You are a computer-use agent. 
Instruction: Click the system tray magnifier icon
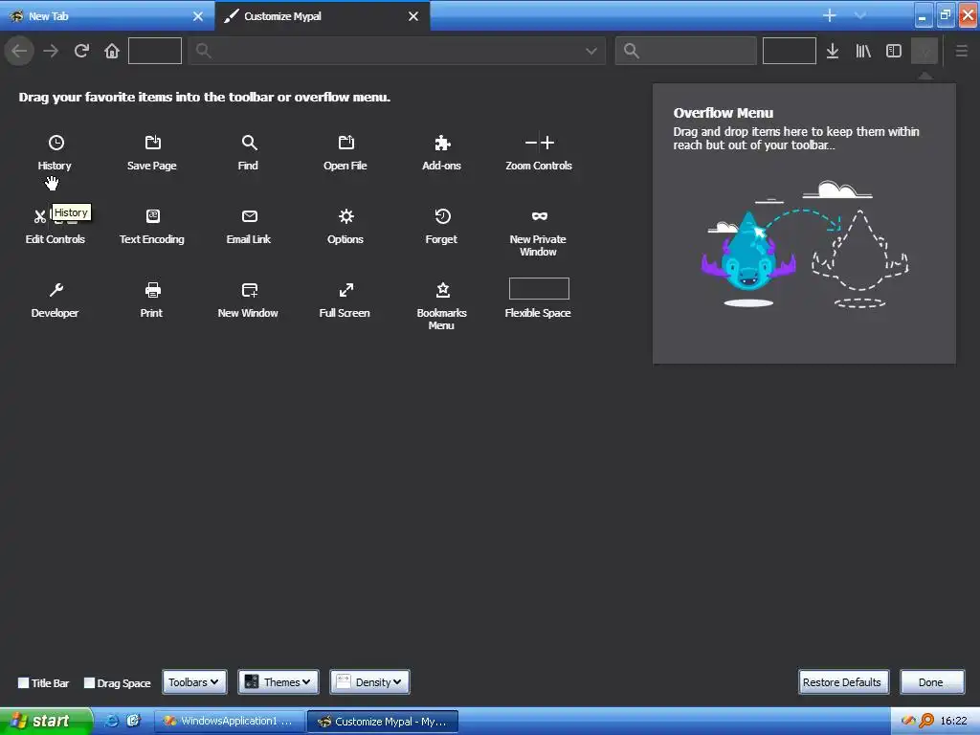coord(926,721)
